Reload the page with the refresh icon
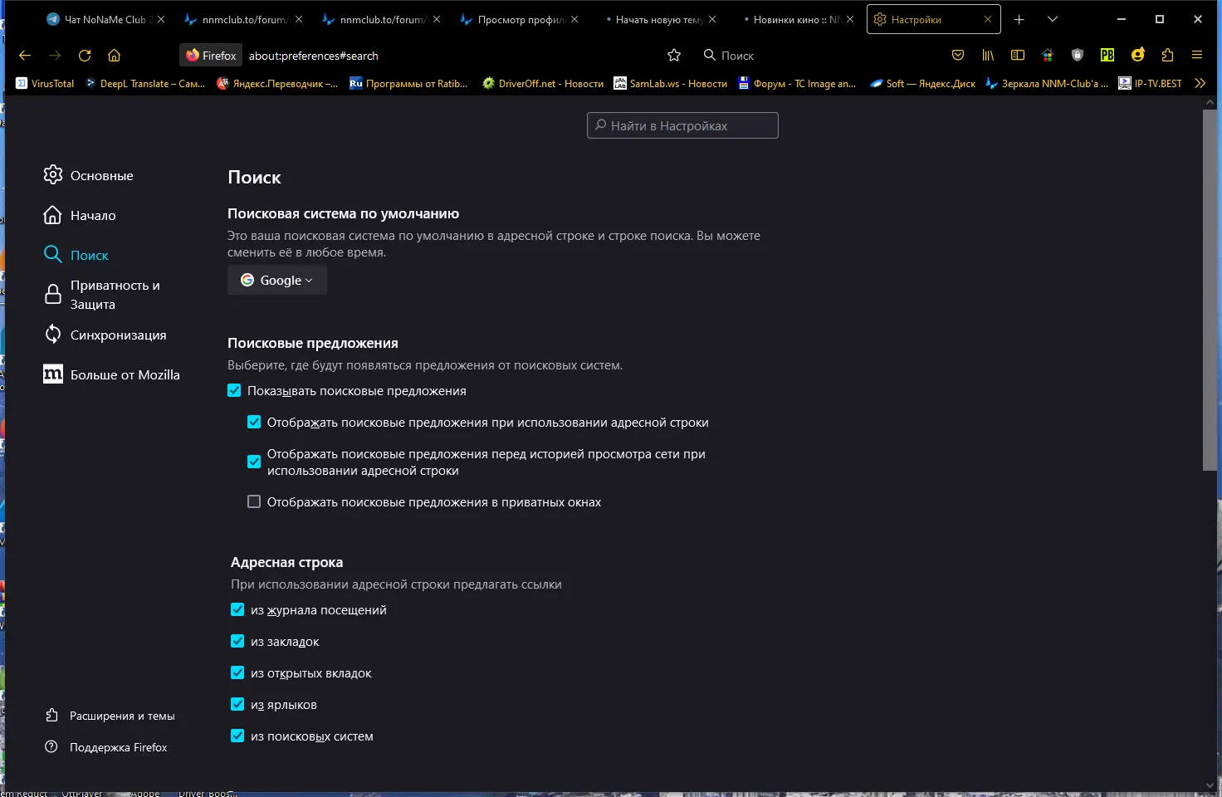Screen dimensions: 1222x797 (85, 56)
